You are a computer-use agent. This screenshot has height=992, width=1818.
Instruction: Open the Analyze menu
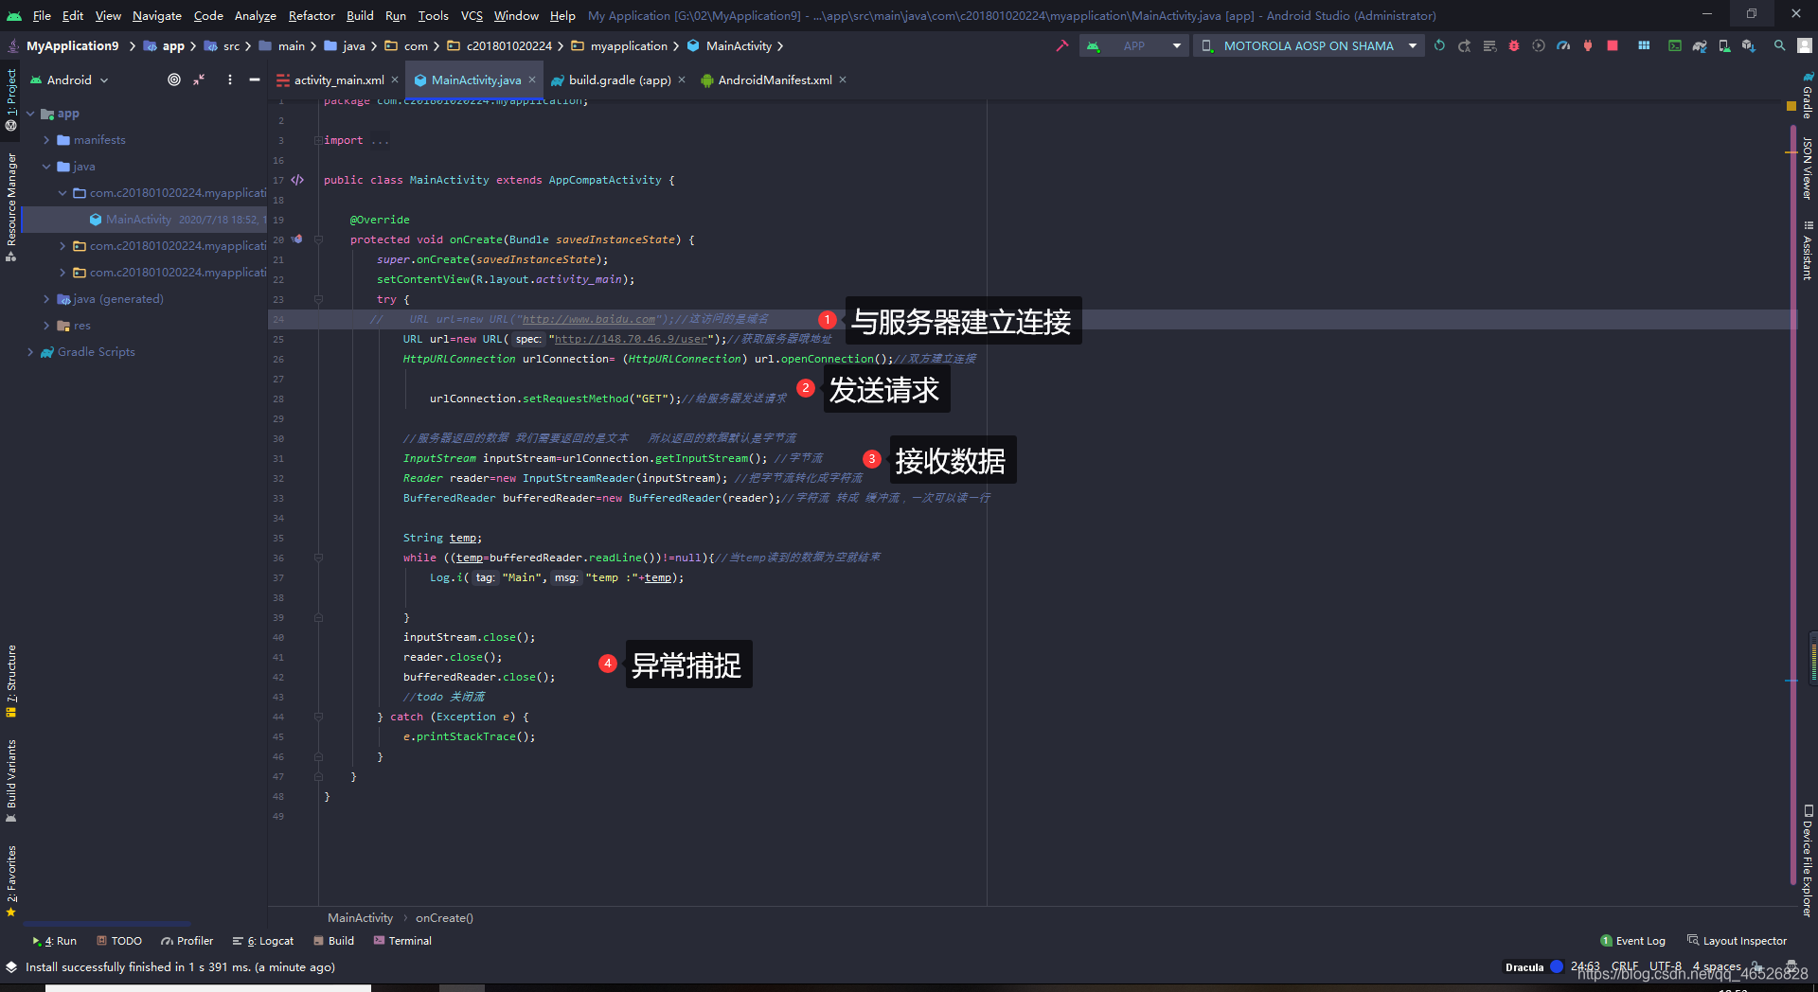[256, 15]
